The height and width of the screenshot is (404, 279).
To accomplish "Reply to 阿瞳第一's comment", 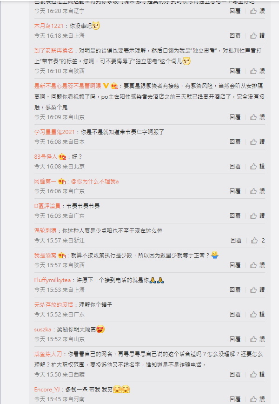I will point(235,191).
